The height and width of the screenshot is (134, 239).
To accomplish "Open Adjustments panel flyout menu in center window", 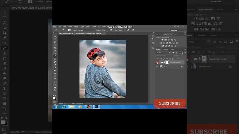I will [x=185, y=35].
